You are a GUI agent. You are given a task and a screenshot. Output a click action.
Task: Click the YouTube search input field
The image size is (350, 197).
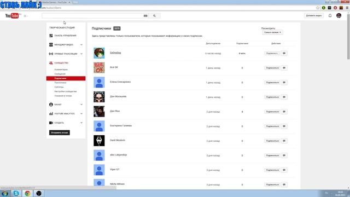(x=92, y=16)
